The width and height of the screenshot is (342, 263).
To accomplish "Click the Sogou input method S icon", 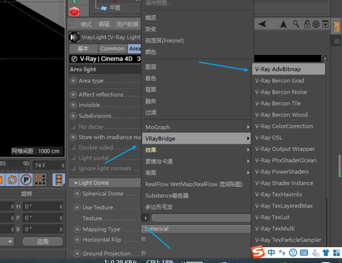I will pyautogui.click(x=258, y=252).
